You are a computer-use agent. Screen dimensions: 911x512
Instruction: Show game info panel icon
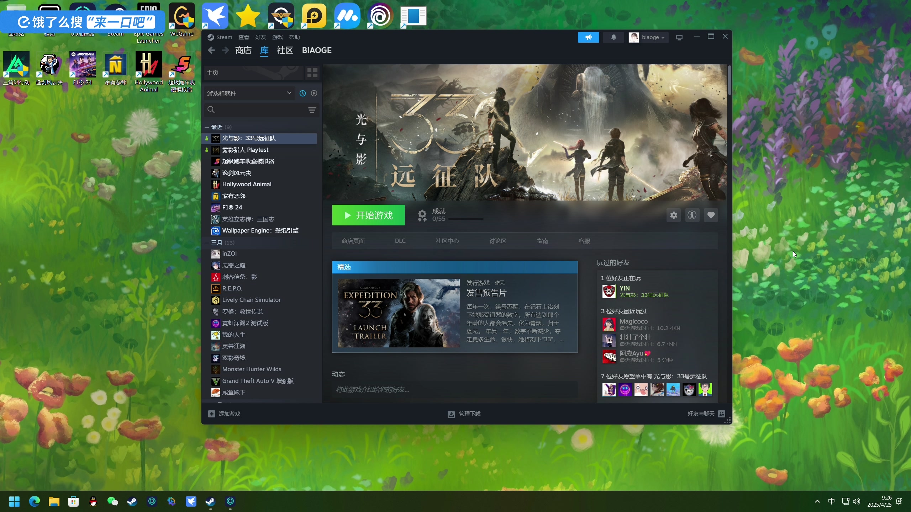click(692, 215)
